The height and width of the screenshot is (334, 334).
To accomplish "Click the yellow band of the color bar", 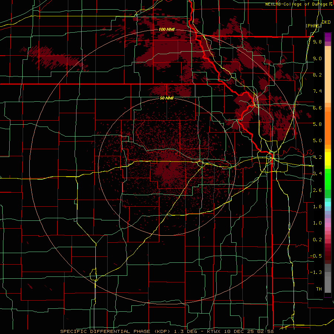I will coord(328,159).
